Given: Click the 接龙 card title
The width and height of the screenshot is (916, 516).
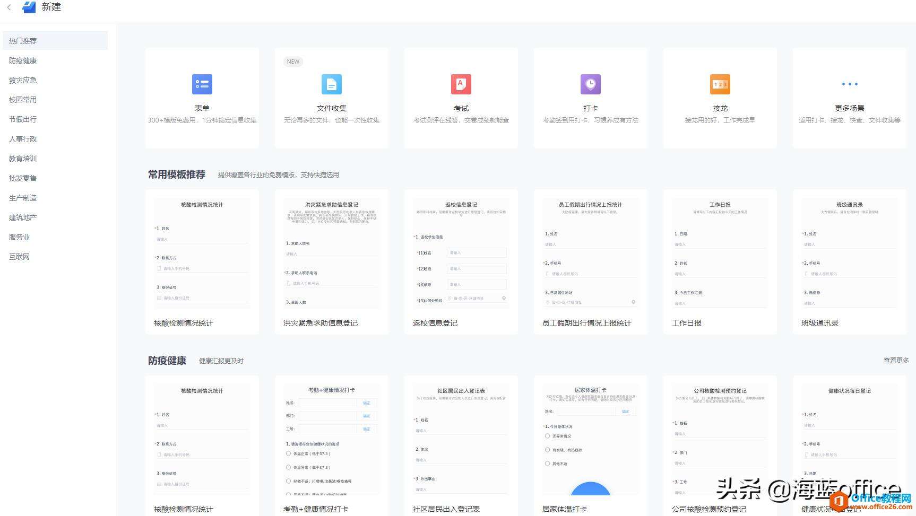Looking at the screenshot, I should click(x=720, y=108).
